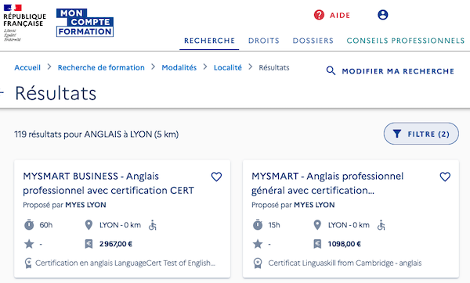This screenshot has height=283, width=470.
Task: Open the DOSSIERS tab
Action: point(313,41)
